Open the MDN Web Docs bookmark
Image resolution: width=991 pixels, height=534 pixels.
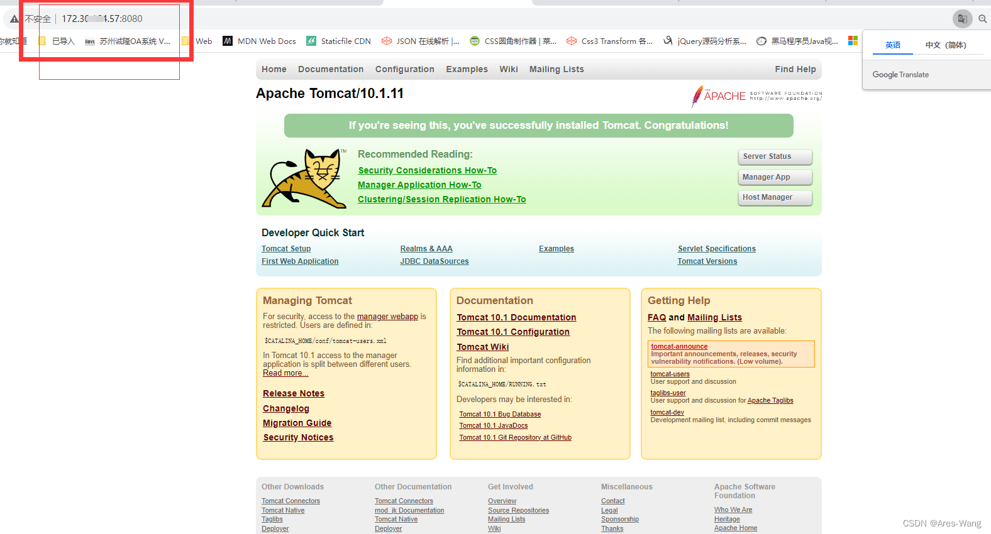pos(259,41)
